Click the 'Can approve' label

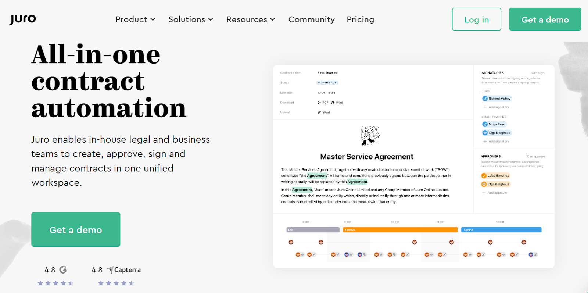tap(536, 156)
